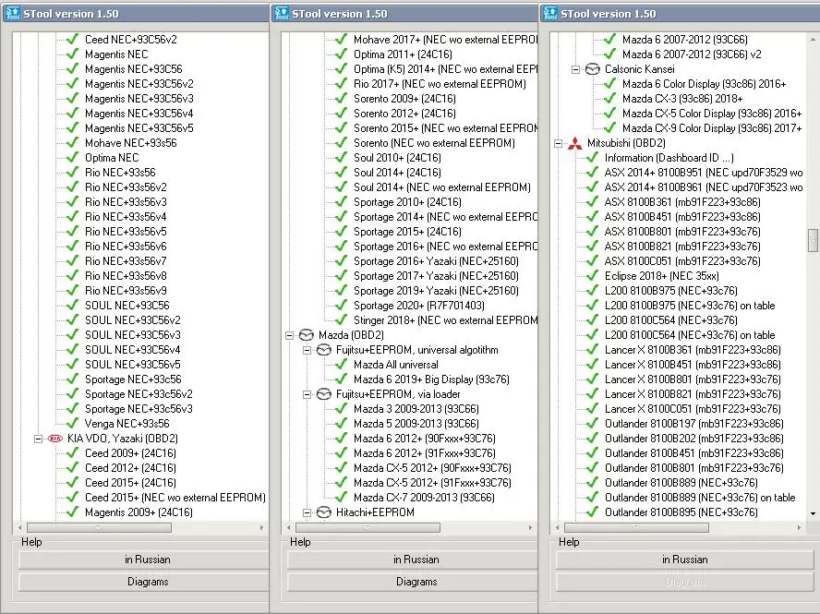Click the horizontal scrollbar thumb in middle window
The height and width of the screenshot is (614, 820).
[x=368, y=528]
